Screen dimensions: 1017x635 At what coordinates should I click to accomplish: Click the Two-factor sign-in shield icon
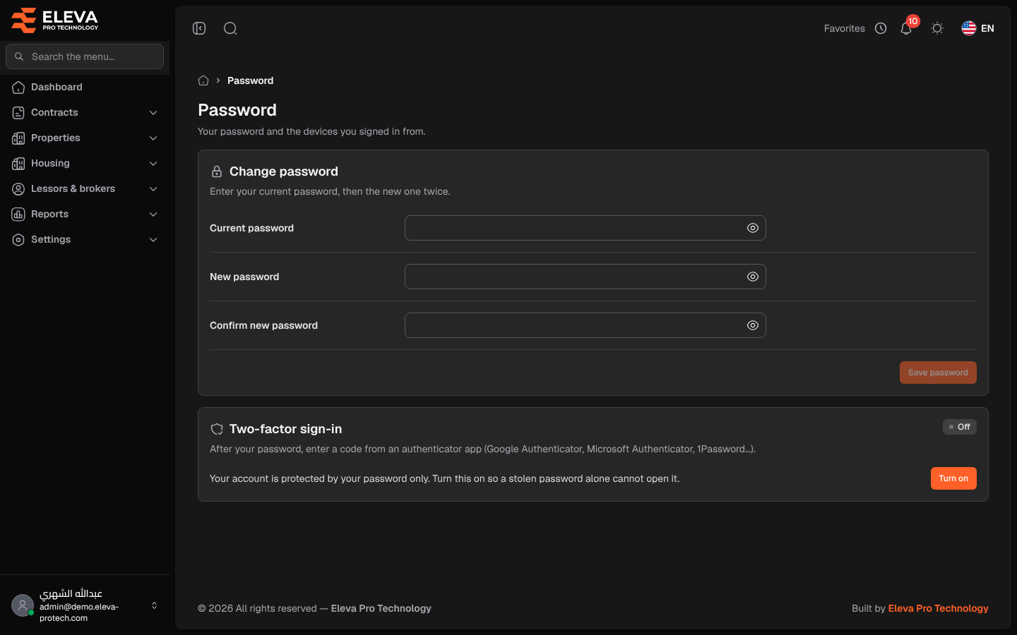click(217, 429)
